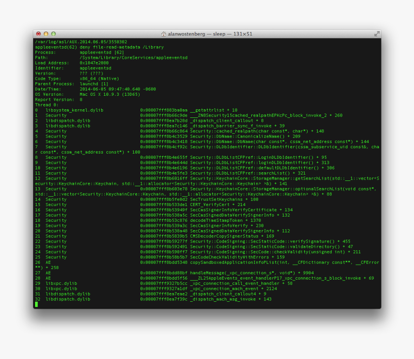Screen dimensions: 414x359
Task: Click the Thread 0 header line
Action: [x=46, y=104]
